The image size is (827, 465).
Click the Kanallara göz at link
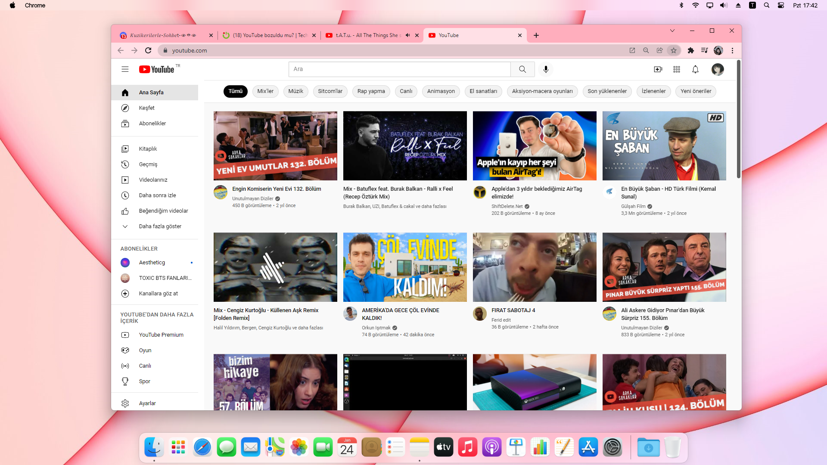point(158,294)
